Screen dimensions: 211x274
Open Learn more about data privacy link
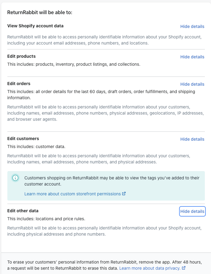pyautogui.click(x=150, y=268)
